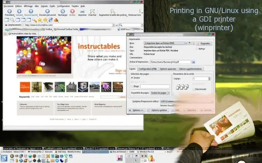Click the go arrow next to location bar
The width and height of the screenshot is (262, 163).
[117, 25]
